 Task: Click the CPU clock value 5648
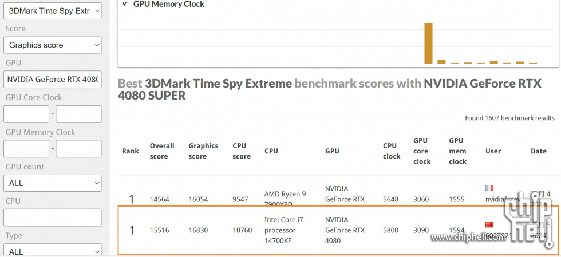tap(390, 199)
